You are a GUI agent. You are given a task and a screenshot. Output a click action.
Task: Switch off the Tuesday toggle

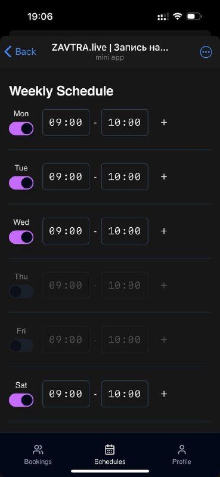(21, 183)
